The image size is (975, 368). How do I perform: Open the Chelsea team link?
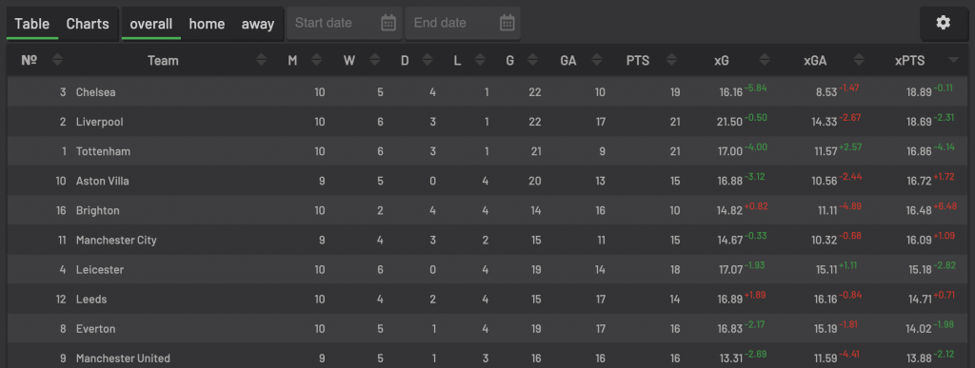(x=96, y=92)
